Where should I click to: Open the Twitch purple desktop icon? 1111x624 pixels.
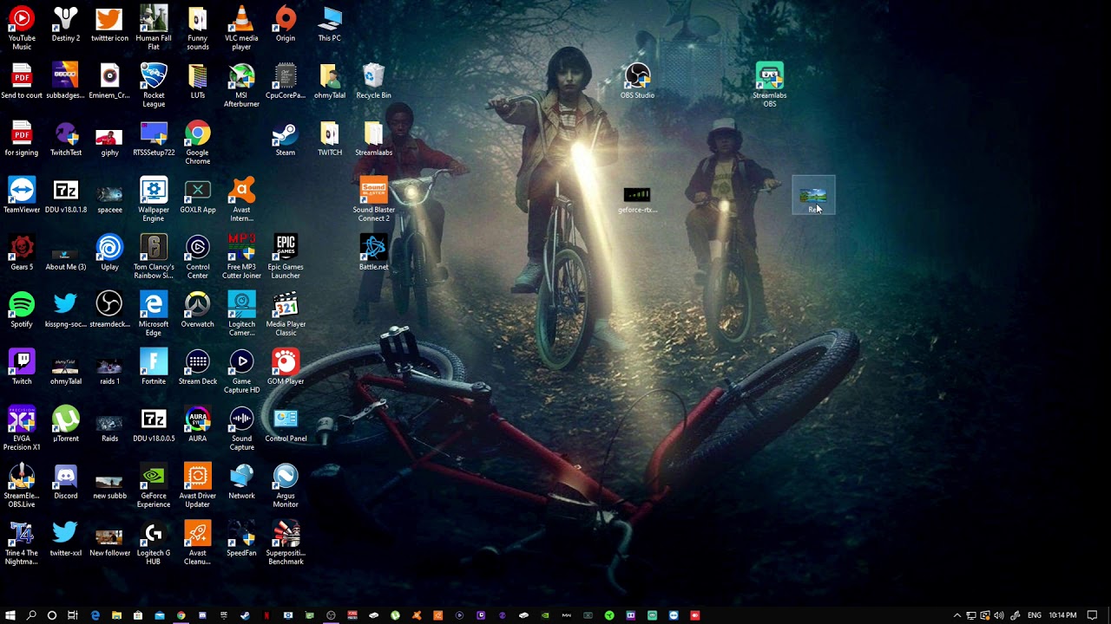point(22,367)
